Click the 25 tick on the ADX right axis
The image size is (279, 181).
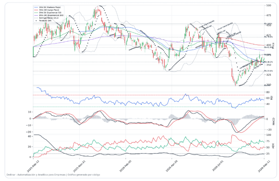click(268, 154)
